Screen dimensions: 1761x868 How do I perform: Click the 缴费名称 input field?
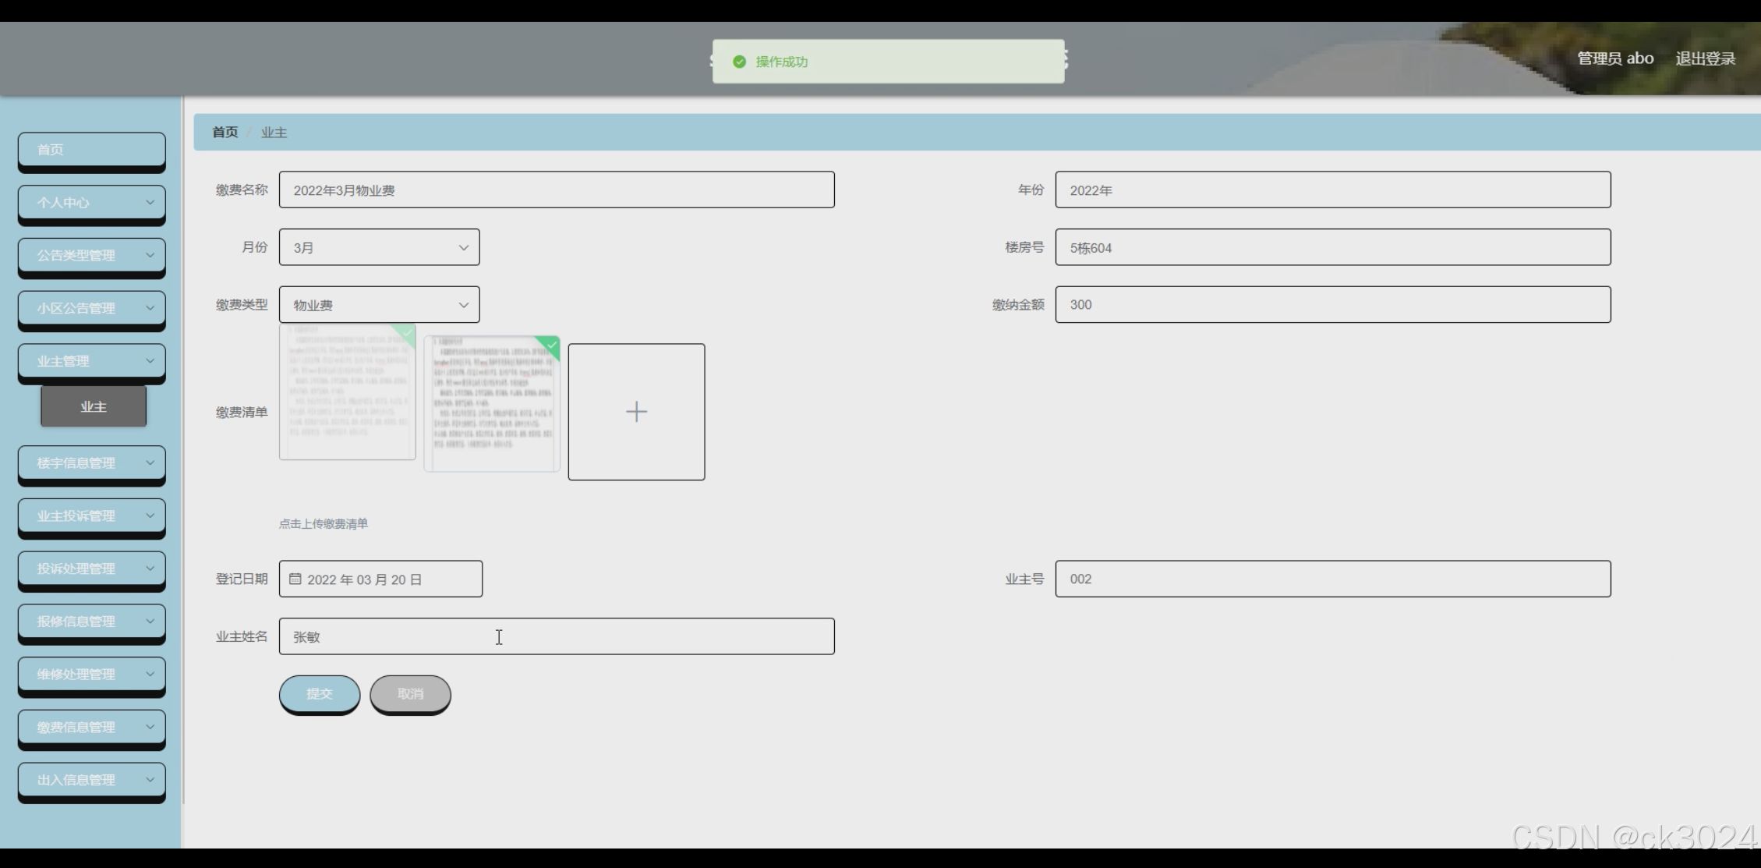pyautogui.click(x=557, y=190)
